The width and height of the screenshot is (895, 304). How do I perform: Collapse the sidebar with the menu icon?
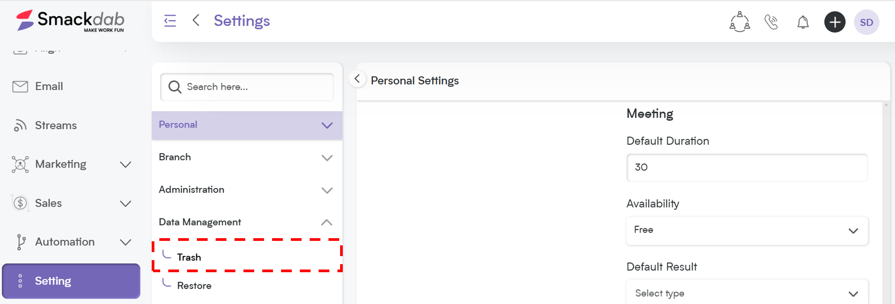tap(170, 21)
